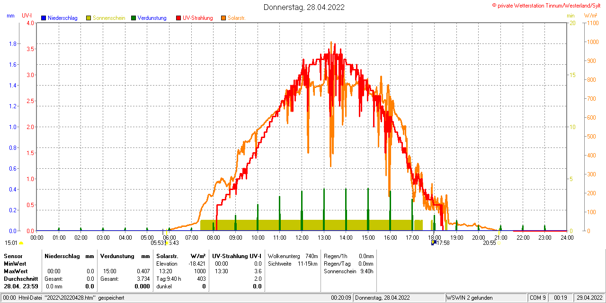Click the 12:00 time axis label

click(x=302, y=238)
